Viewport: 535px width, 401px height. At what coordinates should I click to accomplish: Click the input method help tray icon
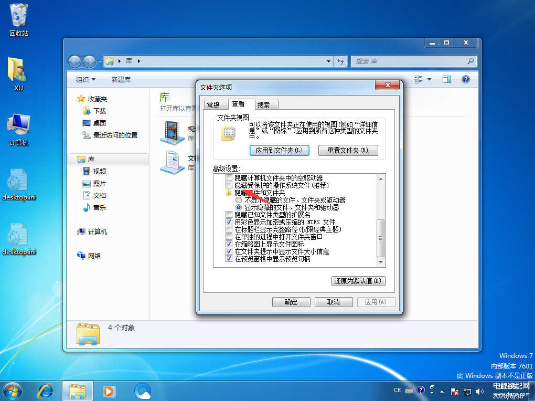pos(421,390)
